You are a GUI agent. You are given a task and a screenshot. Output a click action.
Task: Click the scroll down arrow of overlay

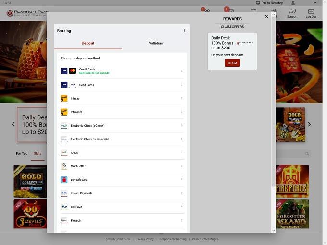(274, 231)
